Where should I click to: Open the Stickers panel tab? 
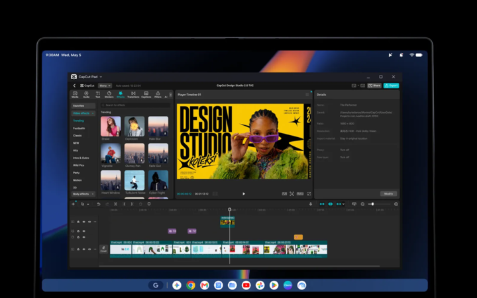109,95
